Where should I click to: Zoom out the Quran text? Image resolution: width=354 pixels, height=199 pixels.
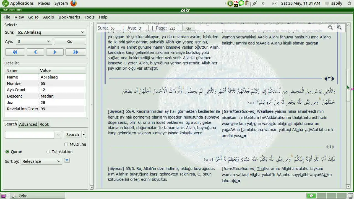330,27
